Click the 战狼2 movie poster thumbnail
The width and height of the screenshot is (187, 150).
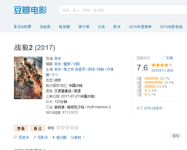click(28, 78)
